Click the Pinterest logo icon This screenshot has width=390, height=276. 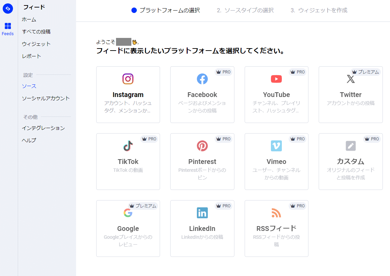click(202, 146)
